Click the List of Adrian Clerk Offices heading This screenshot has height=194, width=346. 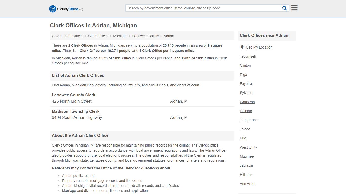(x=78, y=75)
